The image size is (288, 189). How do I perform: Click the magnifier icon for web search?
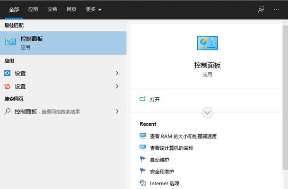8,111
